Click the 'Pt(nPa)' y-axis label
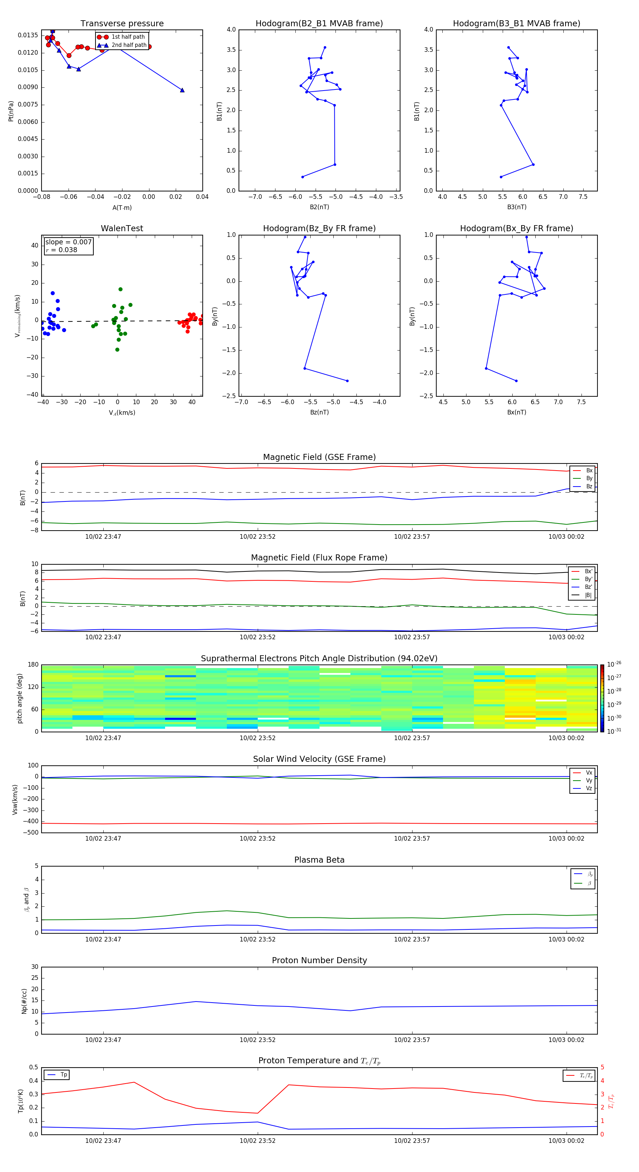Screen dimensions: 639x1172 point(11,111)
